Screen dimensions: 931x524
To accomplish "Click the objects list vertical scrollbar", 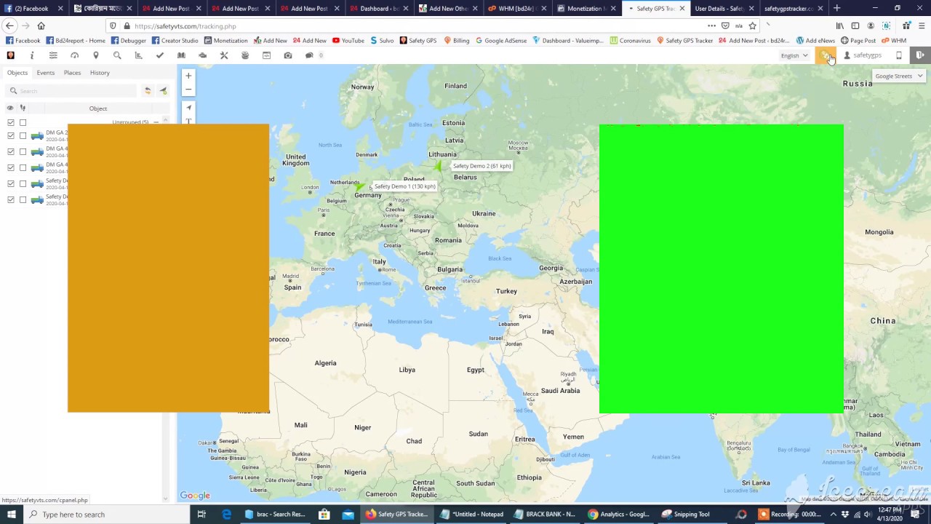I will (165, 309).
